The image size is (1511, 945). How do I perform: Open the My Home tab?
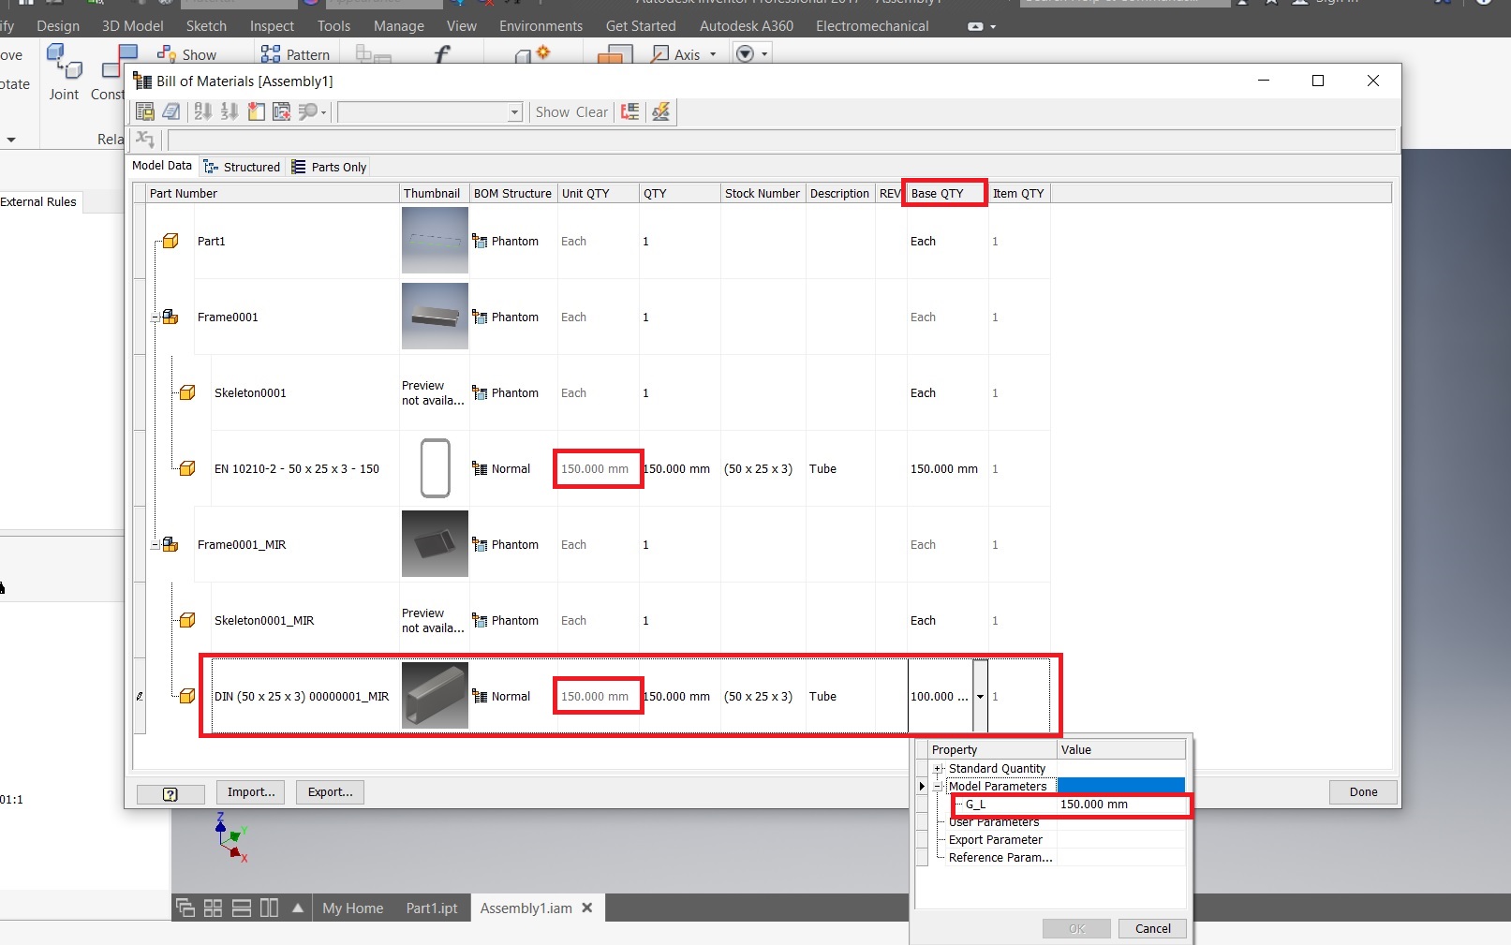click(x=353, y=908)
